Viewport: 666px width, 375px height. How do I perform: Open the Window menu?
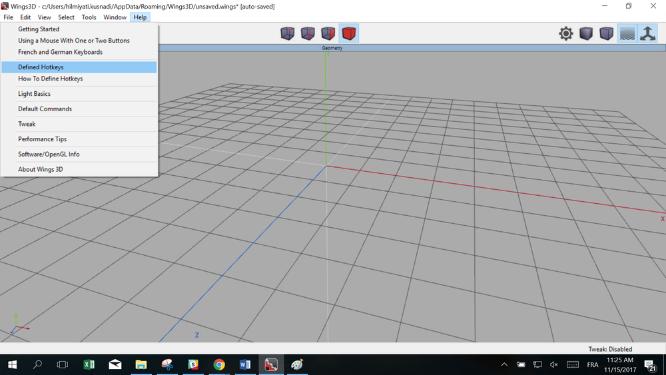coord(115,17)
